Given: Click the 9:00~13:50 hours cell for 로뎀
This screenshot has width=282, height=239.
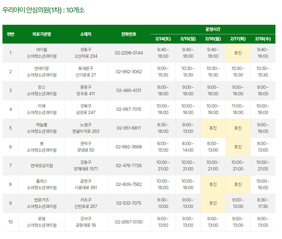Looking at the screenshot, I should [x=163, y=222].
